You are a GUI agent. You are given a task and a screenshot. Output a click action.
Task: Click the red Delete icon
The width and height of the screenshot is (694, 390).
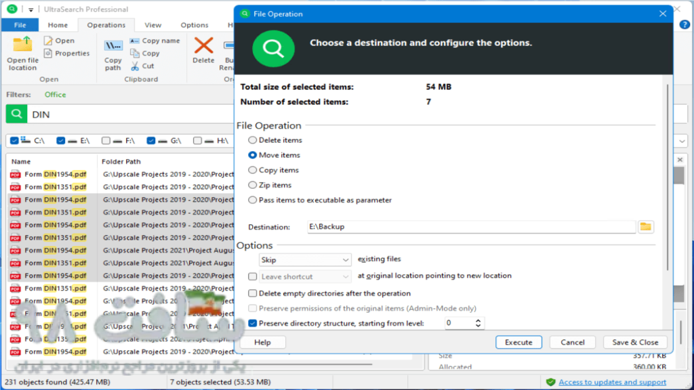[x=203, y=45]
